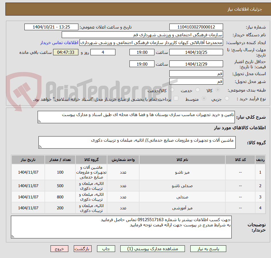Click the quantity 500 cell
The width and height of the screenshot is (271, 258).
[x=60, y=186]
